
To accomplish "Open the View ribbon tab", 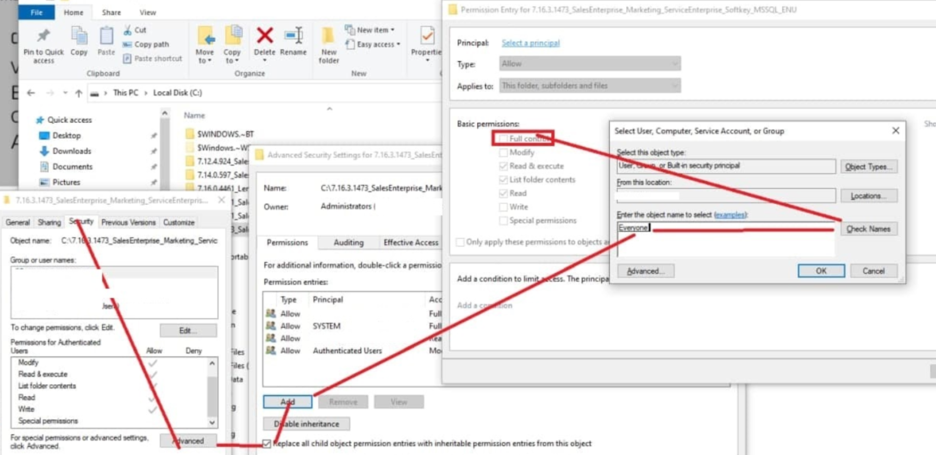I will 147,12.
